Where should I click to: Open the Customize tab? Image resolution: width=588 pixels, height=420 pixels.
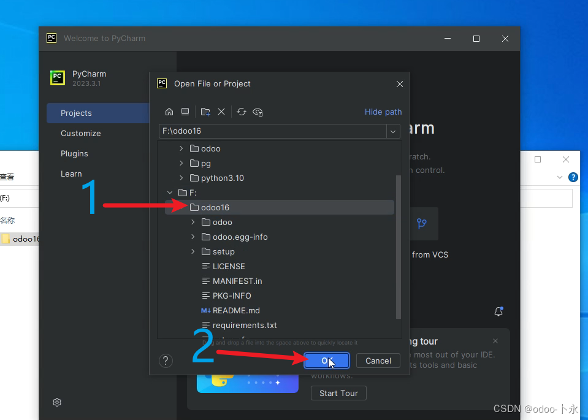[x=80, y=134]
